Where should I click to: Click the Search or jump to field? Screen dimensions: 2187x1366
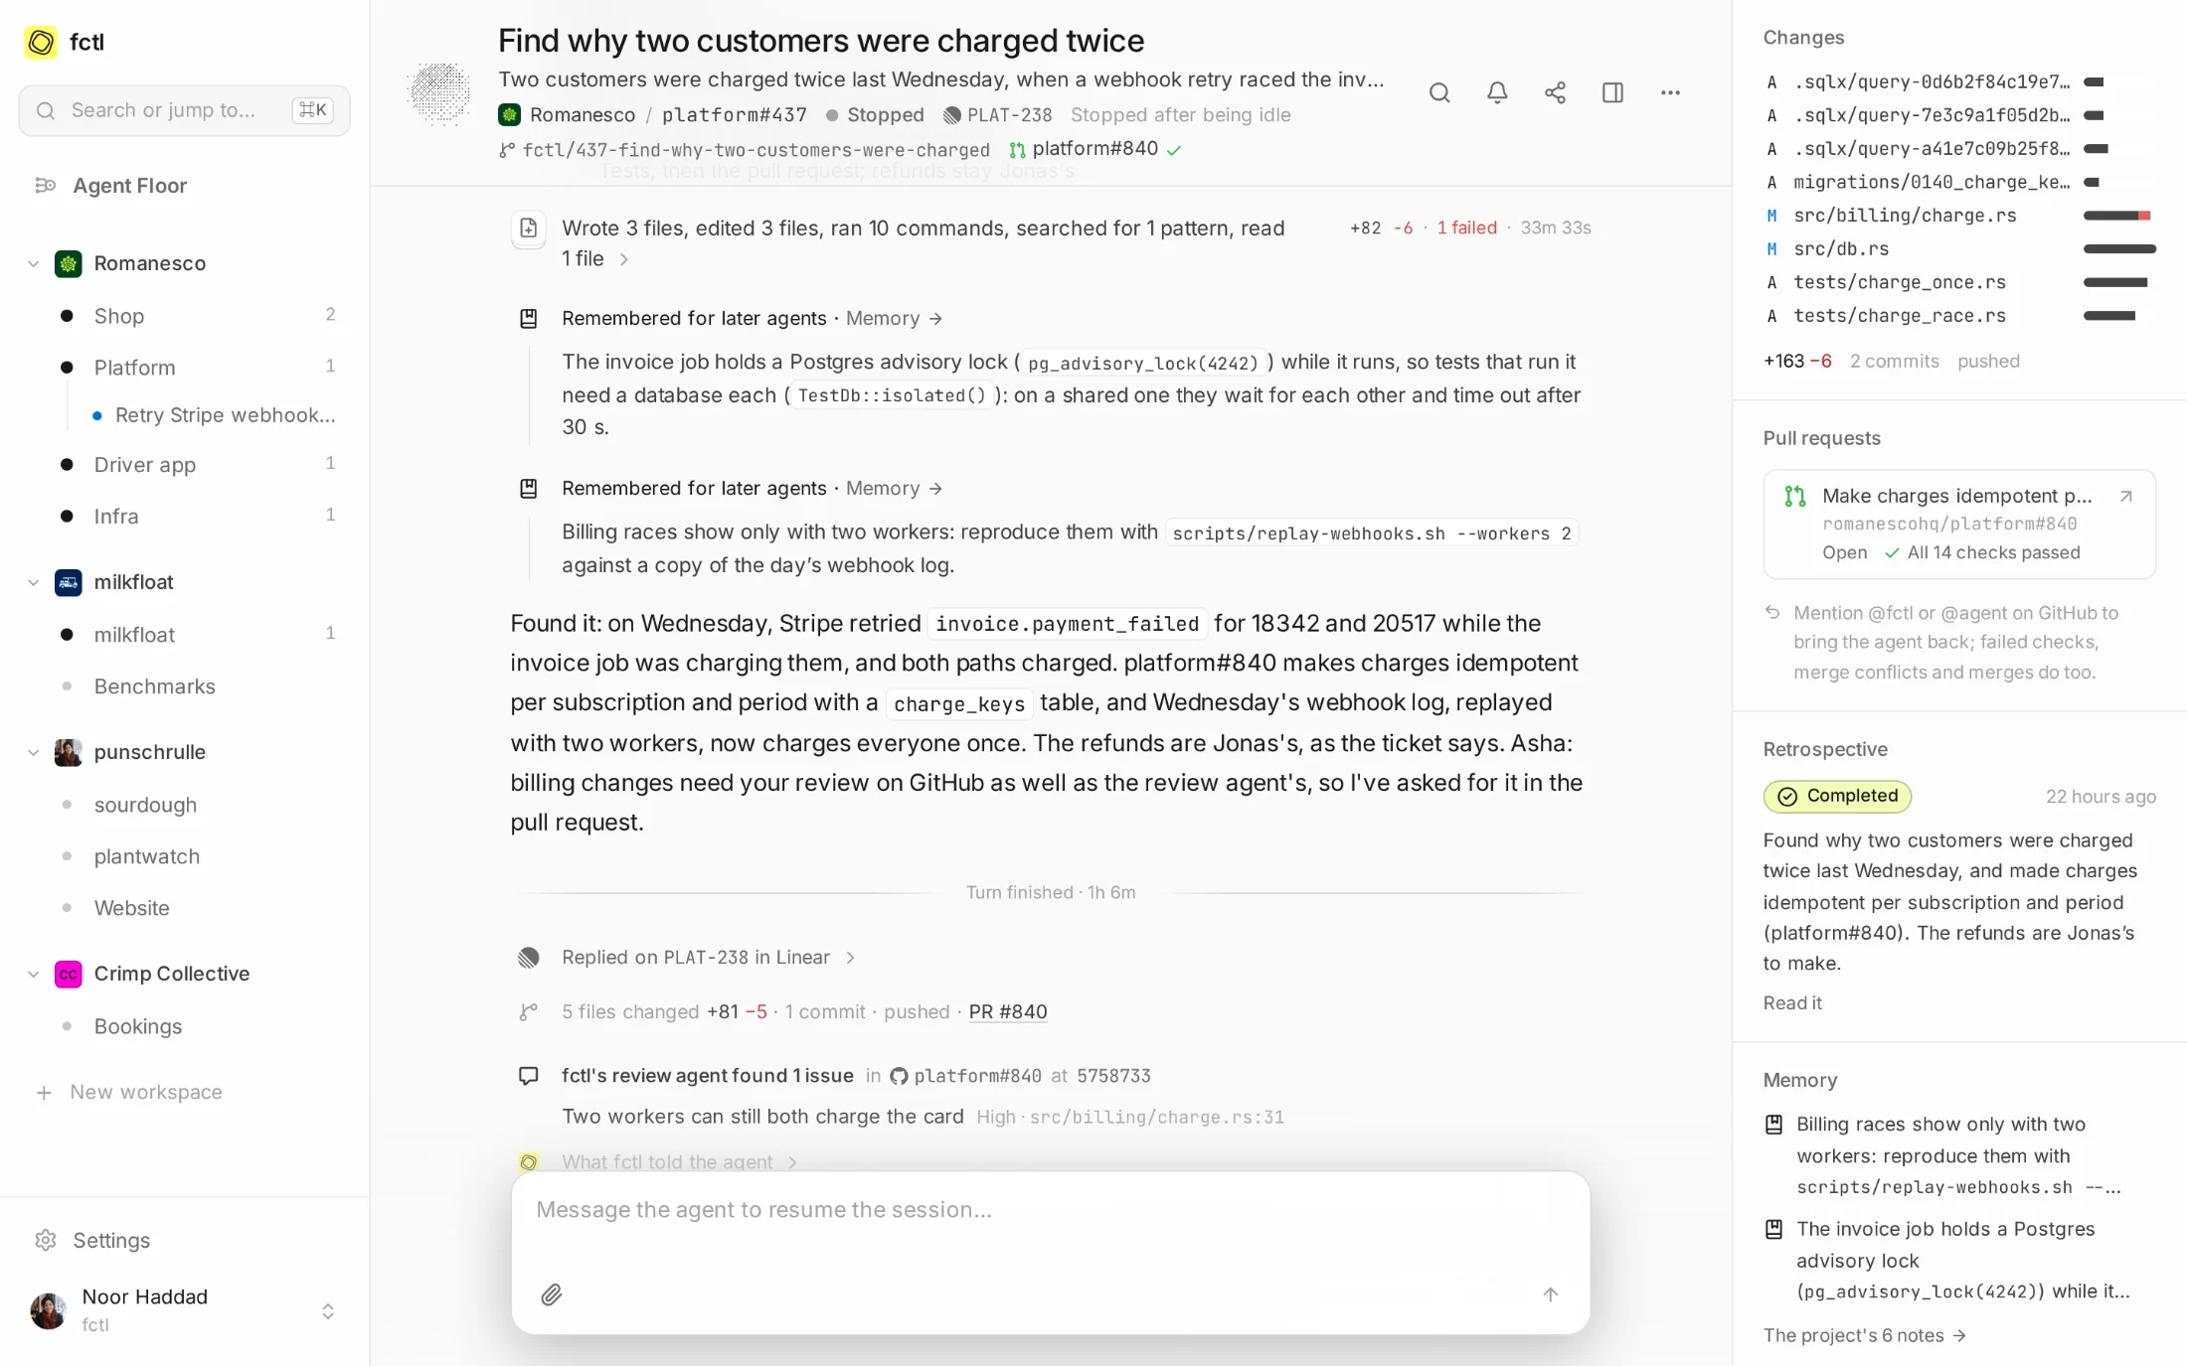click(x=185, y=110)
